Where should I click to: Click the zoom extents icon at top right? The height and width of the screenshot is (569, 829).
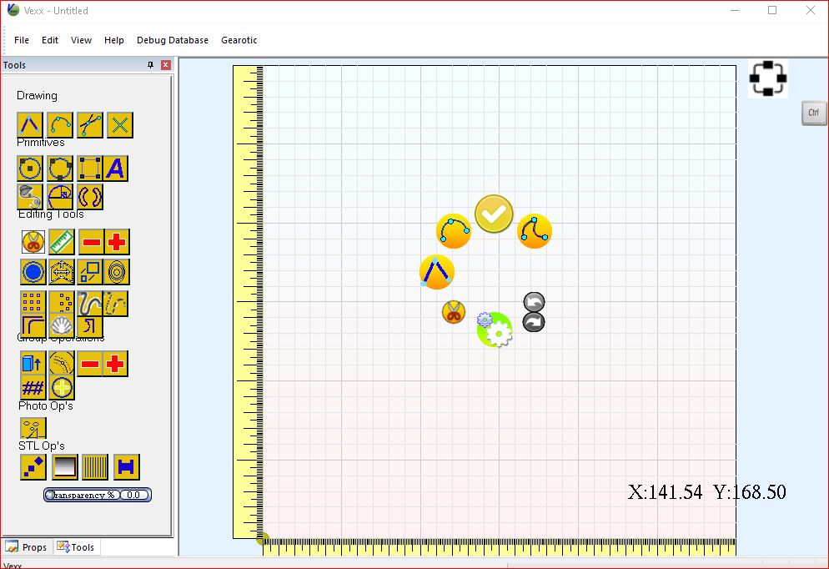point(767,78)
